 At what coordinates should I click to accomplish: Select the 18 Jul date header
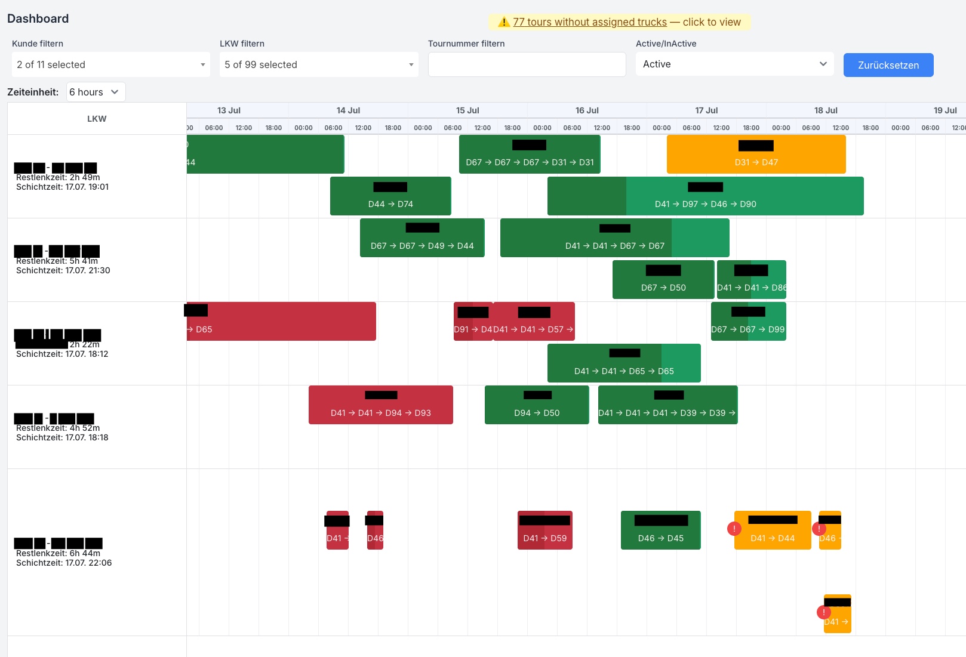coord(826,110)
